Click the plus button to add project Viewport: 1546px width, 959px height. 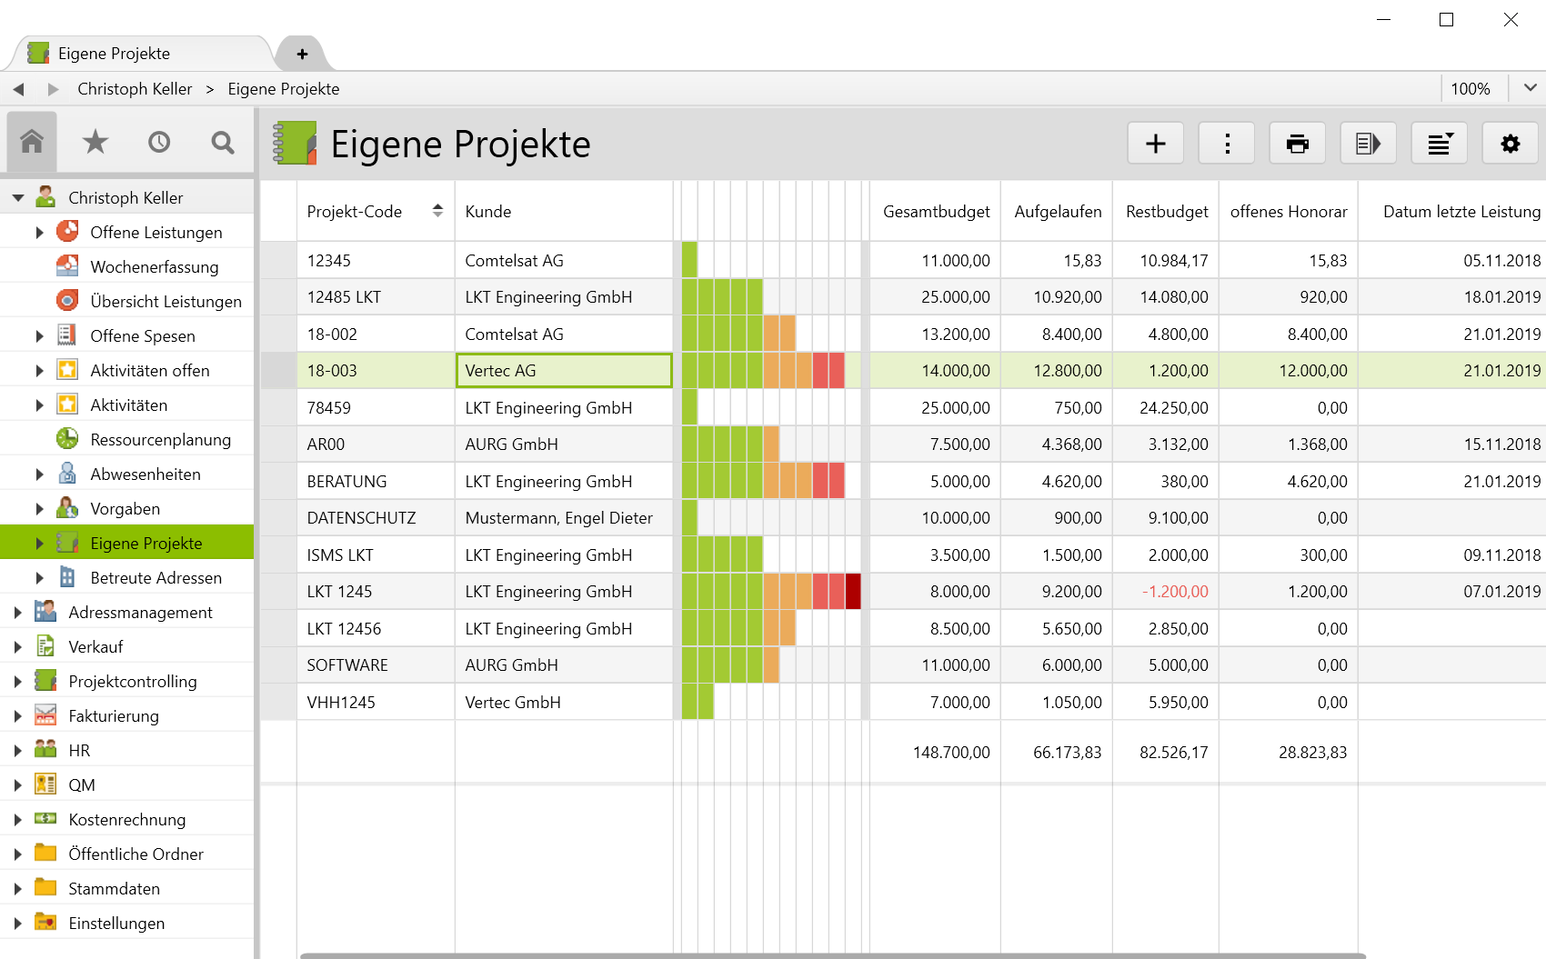point(1155,144)
